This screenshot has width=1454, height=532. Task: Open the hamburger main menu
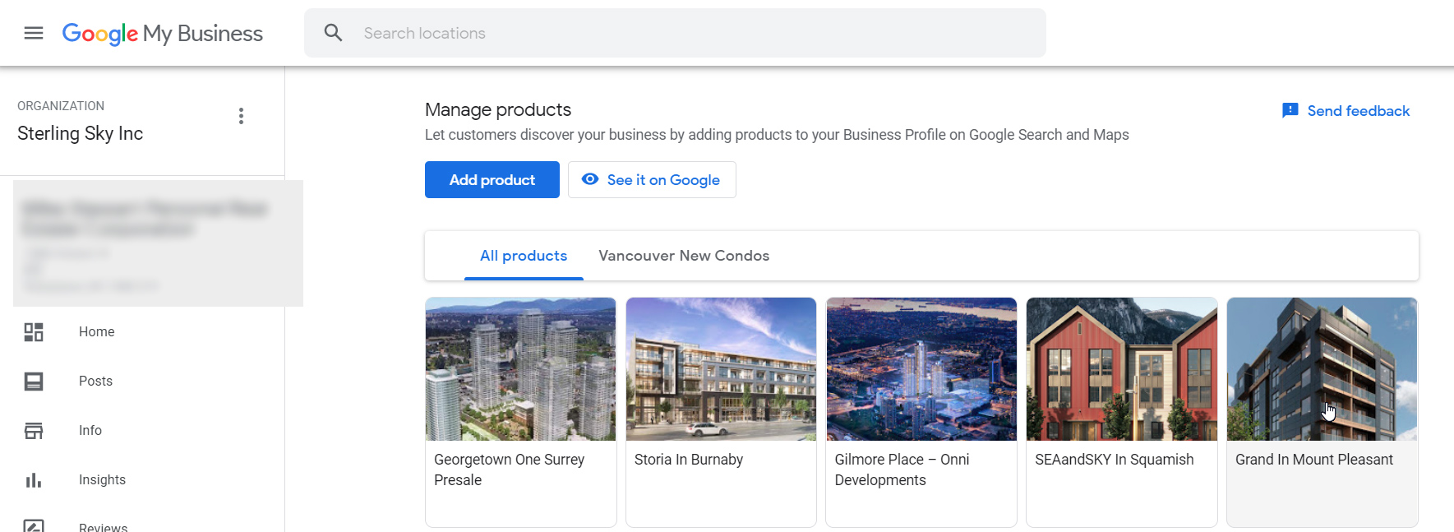click(x=34, y=33)
